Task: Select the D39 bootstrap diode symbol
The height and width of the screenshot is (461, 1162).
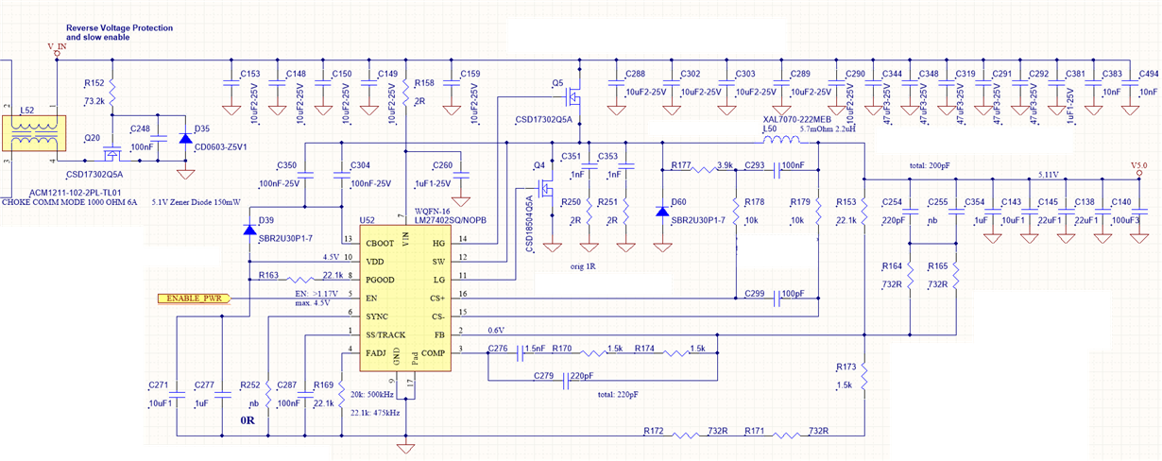Action: click(250, 229)
